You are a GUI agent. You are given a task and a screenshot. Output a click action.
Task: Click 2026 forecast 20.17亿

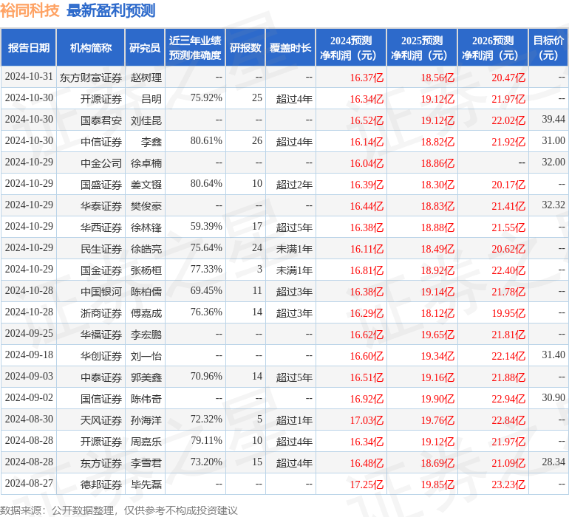pyautogui.click(x=508, y=185)
